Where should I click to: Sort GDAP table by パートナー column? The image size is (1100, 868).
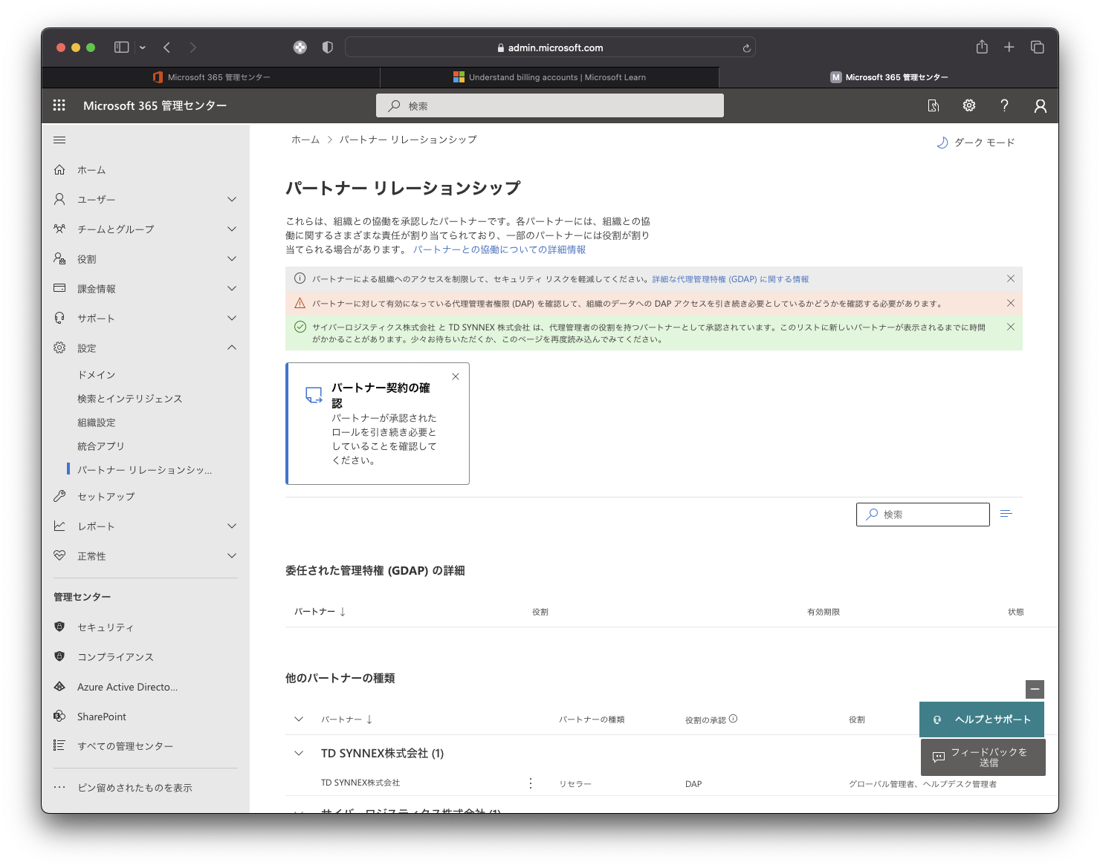click(320, 612)
